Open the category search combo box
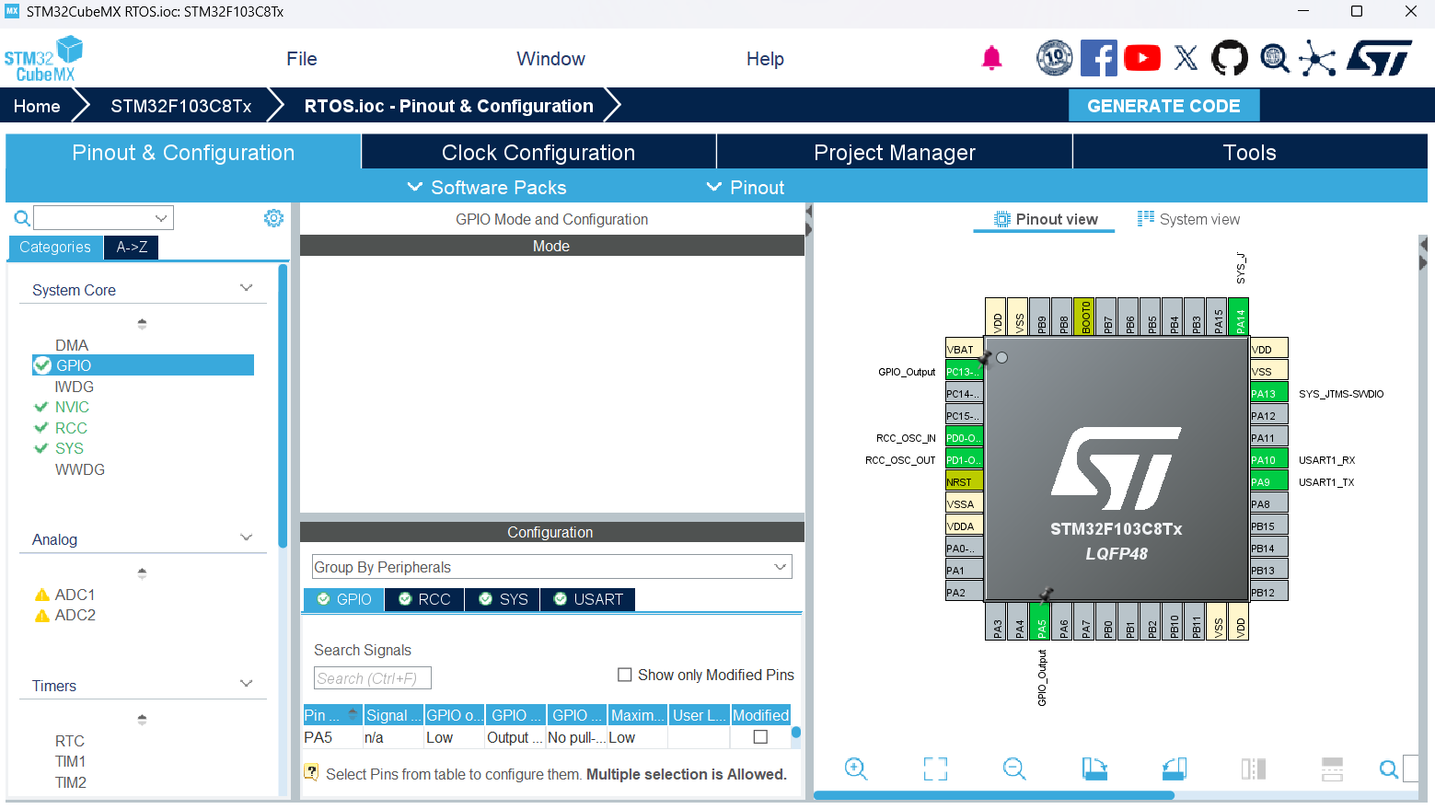The width and height of the screenshot is (1435, 809). pyautogui.click(x=103, y=218)
